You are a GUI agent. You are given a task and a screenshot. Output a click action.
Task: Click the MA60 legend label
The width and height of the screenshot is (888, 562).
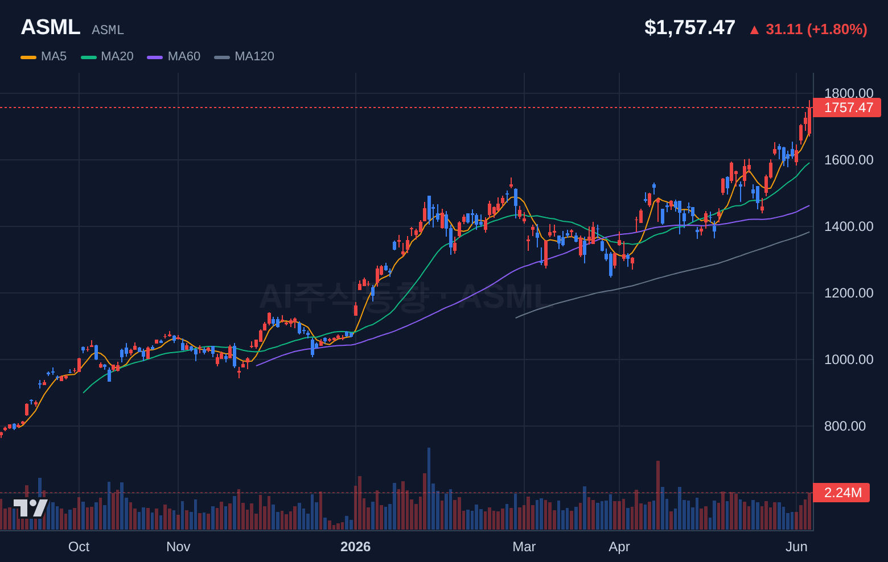184,56
